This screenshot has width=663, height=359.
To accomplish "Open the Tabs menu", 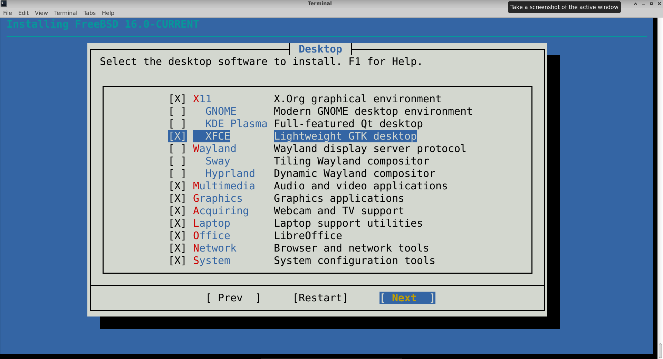I will click(x=89, y=13).
